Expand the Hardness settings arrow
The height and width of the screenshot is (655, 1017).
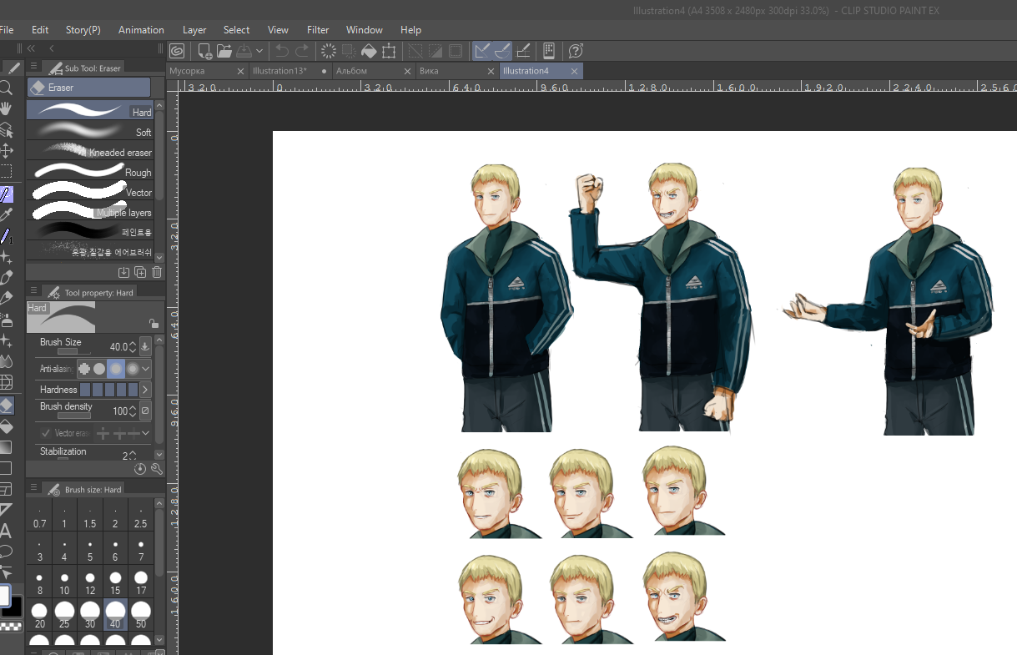pos(145,390)
